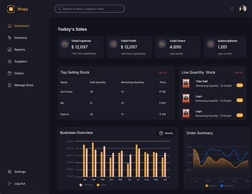The height and width of the screenshot is (194, 252).
Task: Click See All in Low Quantity Stock
Action: tap(239, 73)
